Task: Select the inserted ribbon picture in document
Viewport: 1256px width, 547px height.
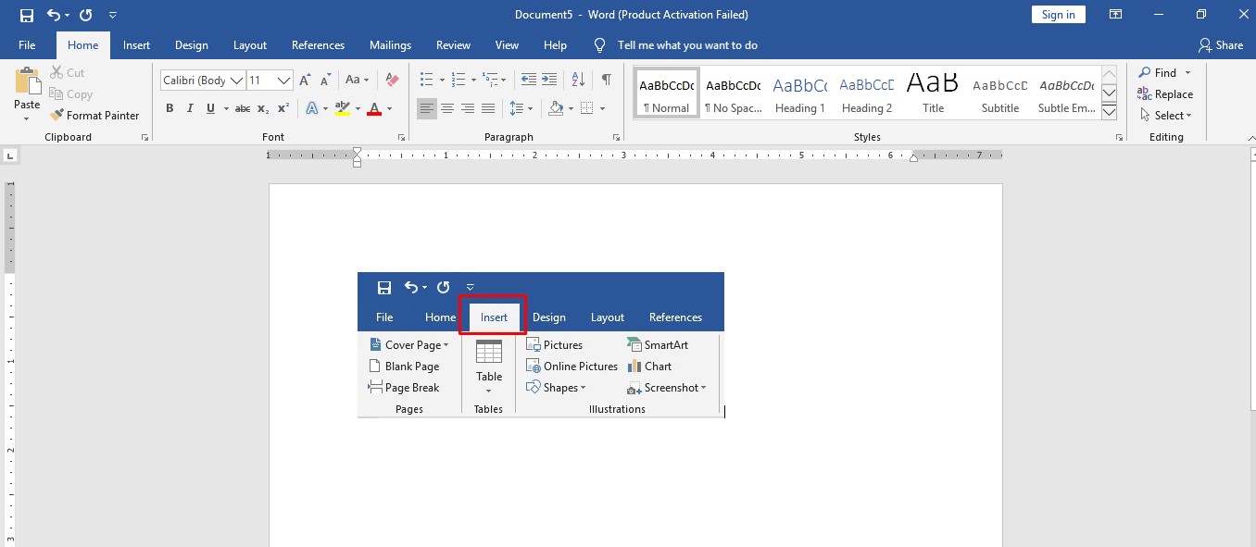Action: pyautogui.click(x=541, y=345)
